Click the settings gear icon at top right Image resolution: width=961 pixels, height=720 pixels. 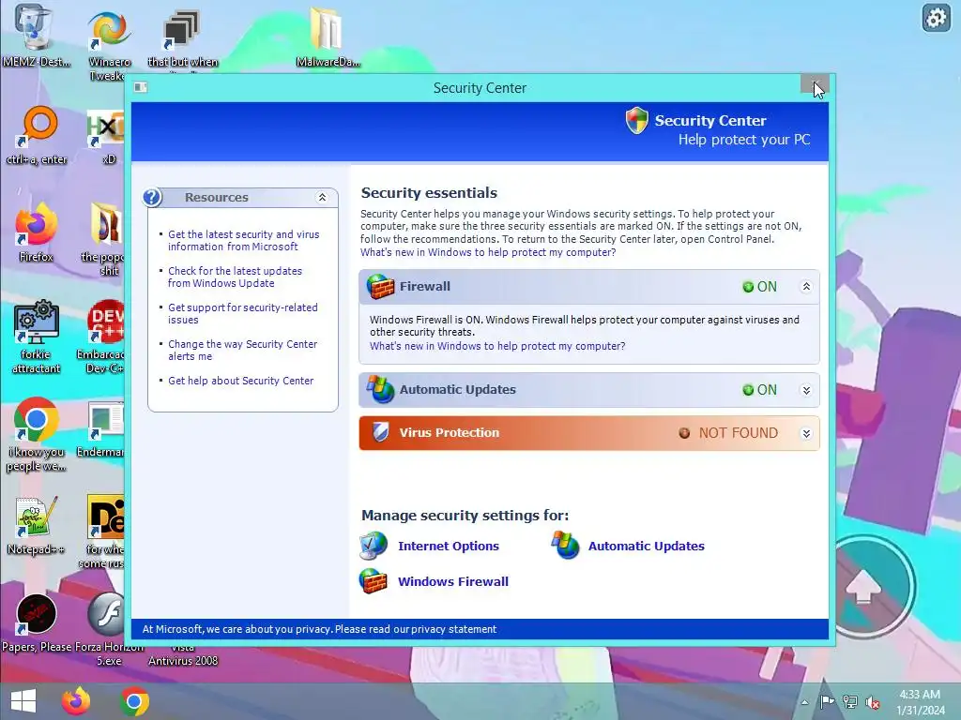[936, 18]
